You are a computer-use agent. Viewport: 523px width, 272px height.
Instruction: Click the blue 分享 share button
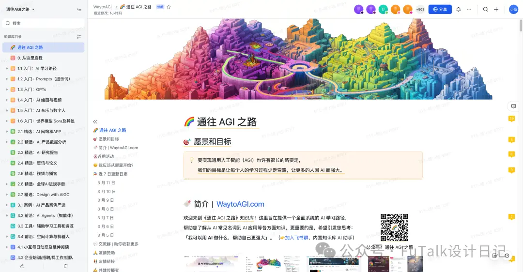[440, 9]
